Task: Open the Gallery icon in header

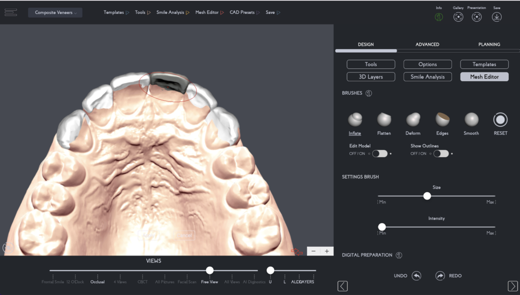Action: click(458, 17)
